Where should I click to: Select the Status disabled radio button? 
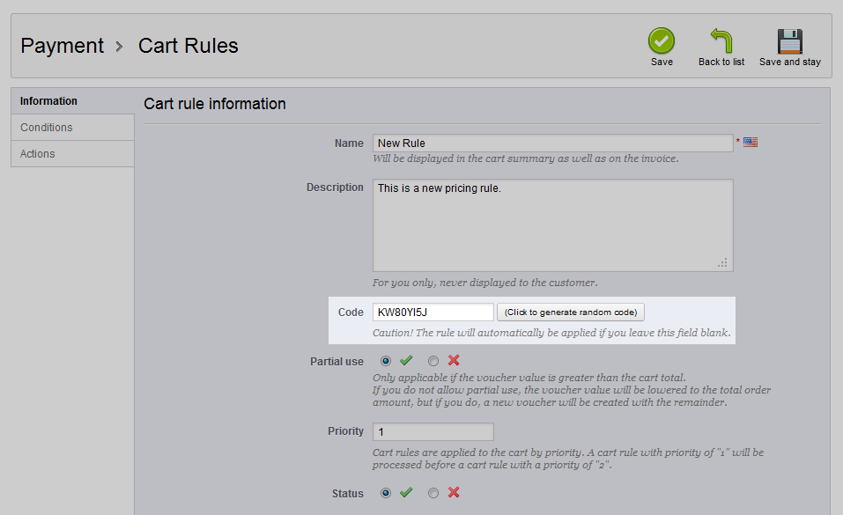(x=433, y=493)
